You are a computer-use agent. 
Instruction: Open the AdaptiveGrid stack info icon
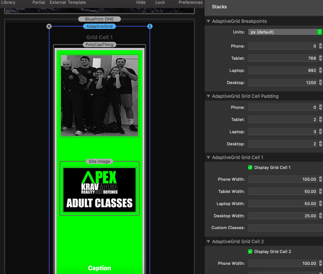pos(150,26)
